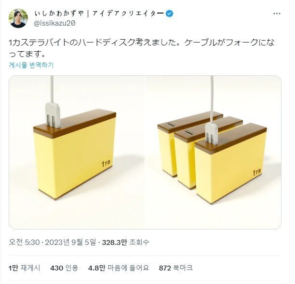295x284 pixels.
Task: Open the right image with three drives
Action: click(x=214, y=152)
